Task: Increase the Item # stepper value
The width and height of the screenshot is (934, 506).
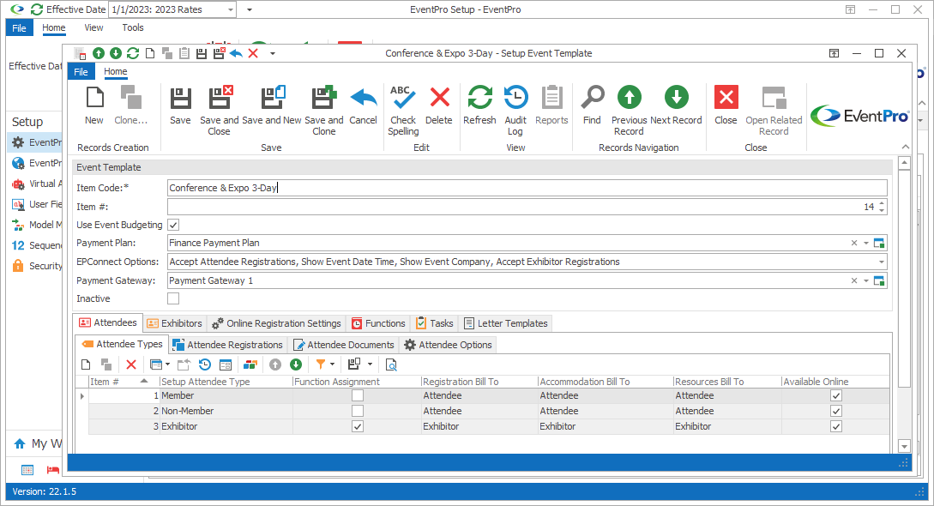Action: [x=882, y=203]
